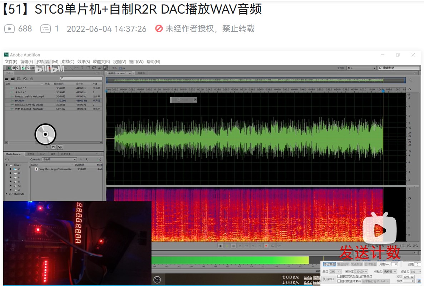
Task: Open the 帮助(H) menu
Action: [153, 61]
